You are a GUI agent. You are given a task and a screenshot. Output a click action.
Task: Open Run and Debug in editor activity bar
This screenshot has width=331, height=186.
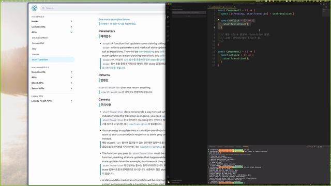coord(168,17)
